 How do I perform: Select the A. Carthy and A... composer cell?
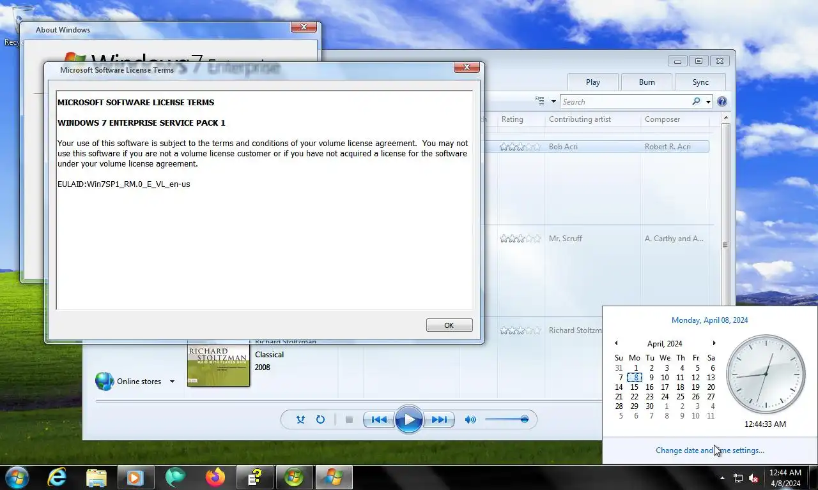(x=674, y=239)
